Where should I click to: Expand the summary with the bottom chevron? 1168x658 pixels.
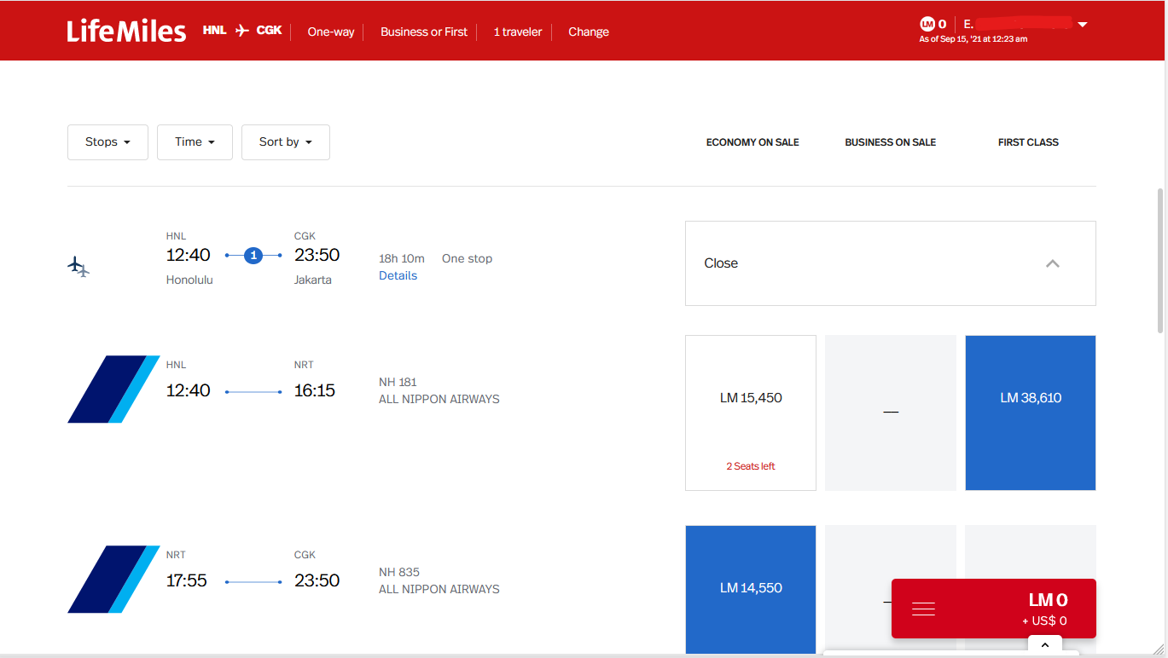coord(1045,644)
